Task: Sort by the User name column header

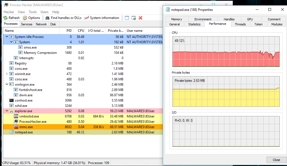Action: pyautogui.click(x=144, y=31)
